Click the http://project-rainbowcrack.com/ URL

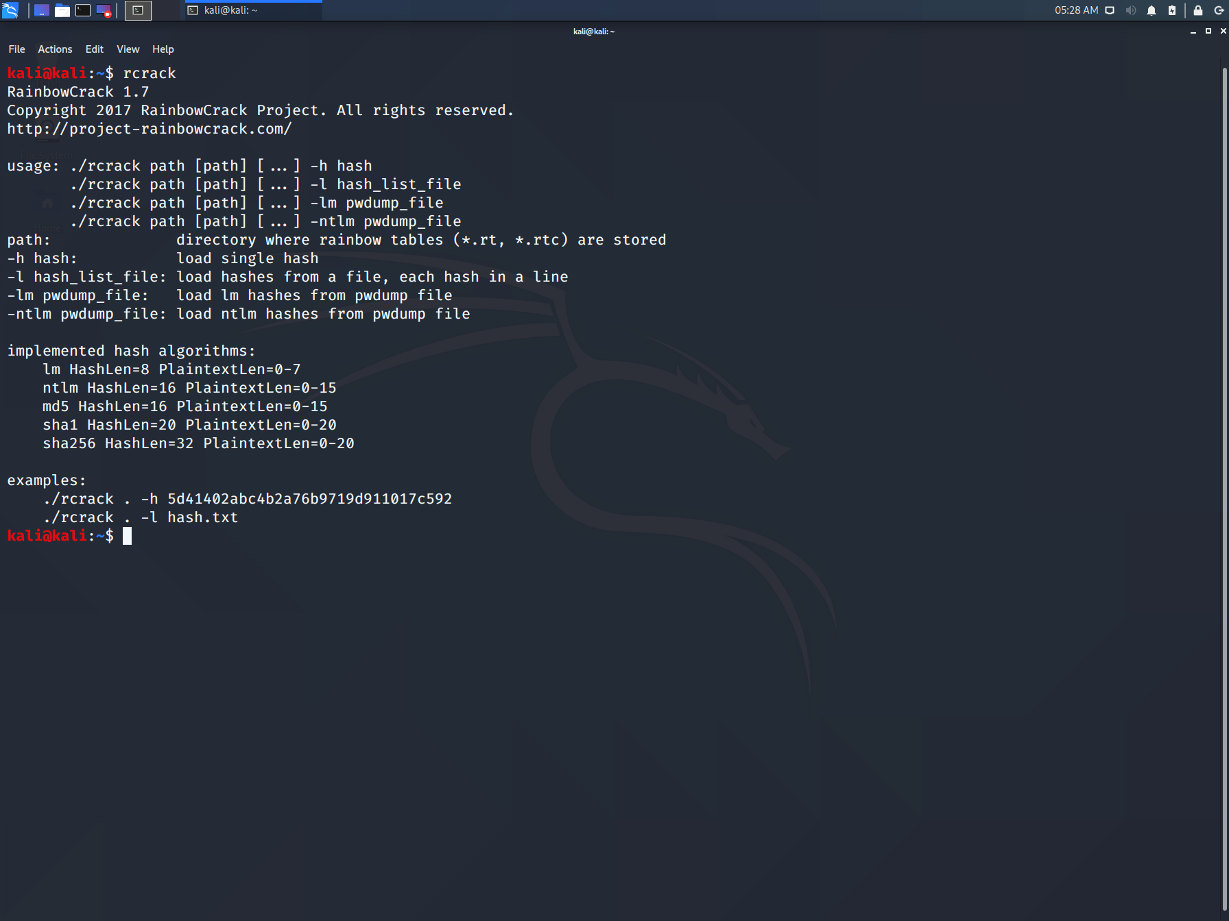tap(150, 129)
